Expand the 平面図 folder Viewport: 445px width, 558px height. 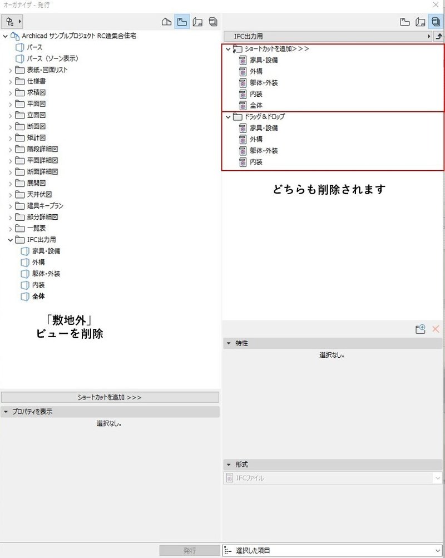tap(11, 104)
